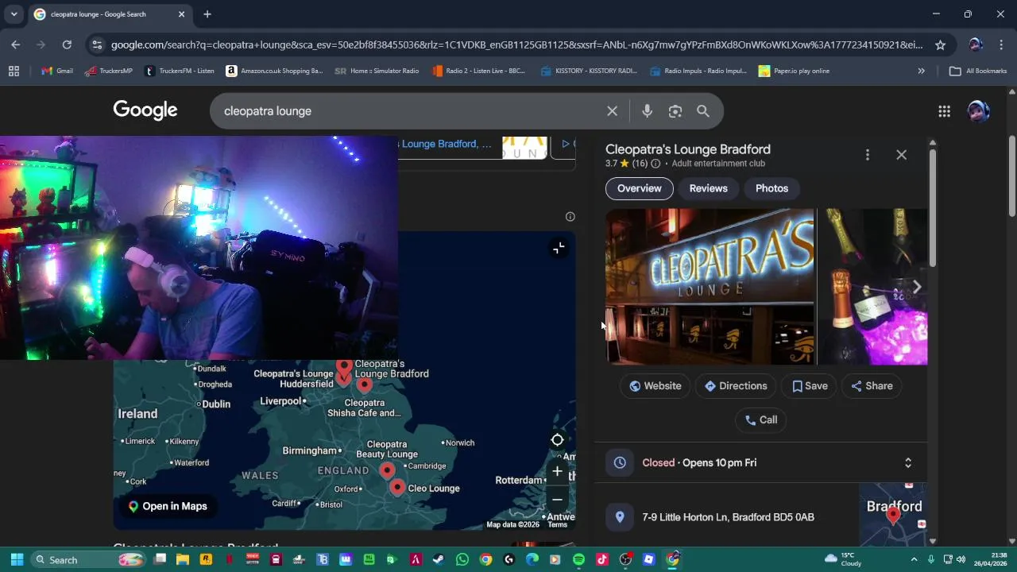Open map info icon above the map

click(x=570, y=217)
